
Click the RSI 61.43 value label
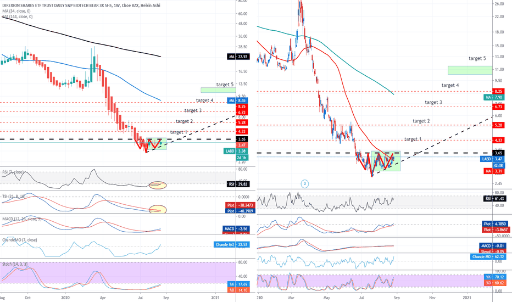pyautogui.click(x=494, y=199)
